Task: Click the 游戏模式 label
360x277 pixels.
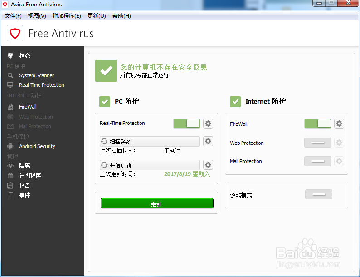Action: click(241, 195)
